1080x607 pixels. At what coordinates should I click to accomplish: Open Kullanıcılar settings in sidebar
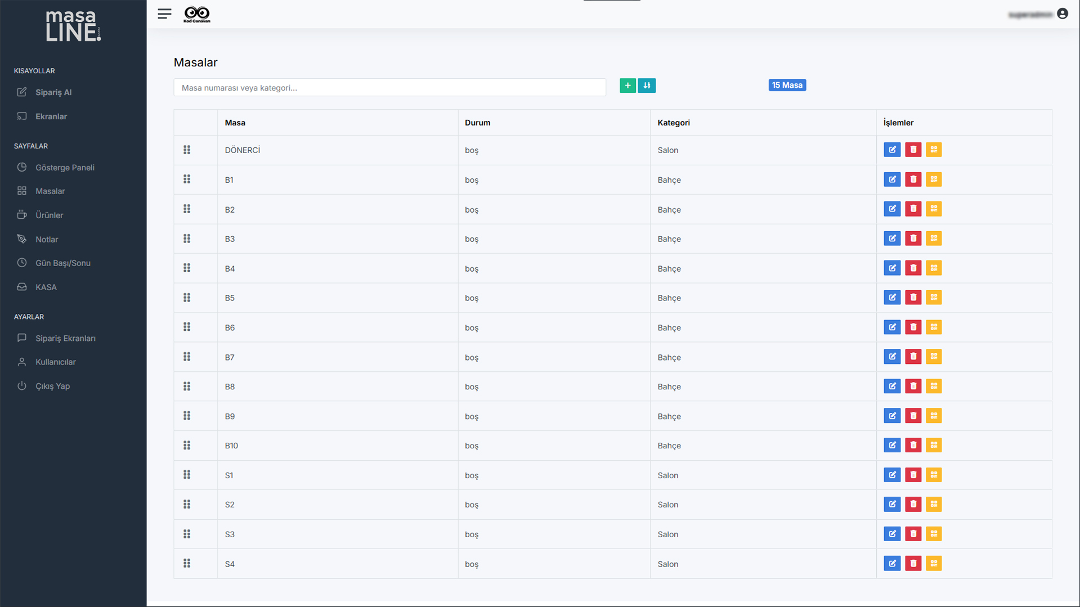click(x=55, y=362)
